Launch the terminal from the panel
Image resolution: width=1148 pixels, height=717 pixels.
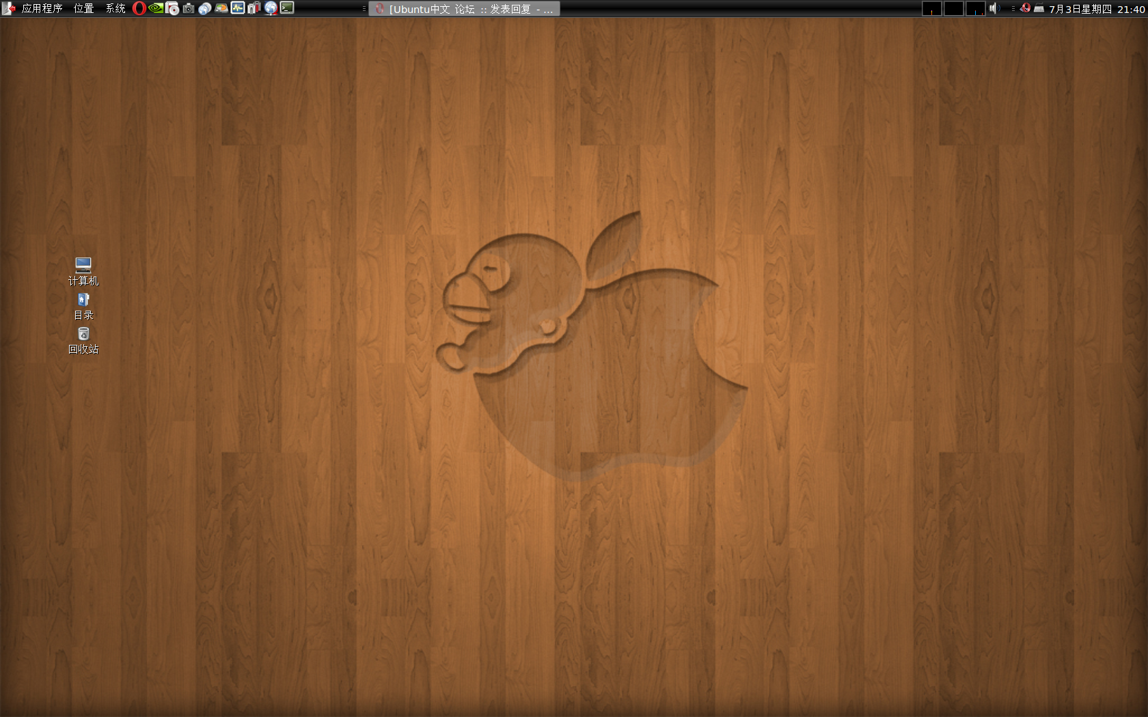point(287,8)
